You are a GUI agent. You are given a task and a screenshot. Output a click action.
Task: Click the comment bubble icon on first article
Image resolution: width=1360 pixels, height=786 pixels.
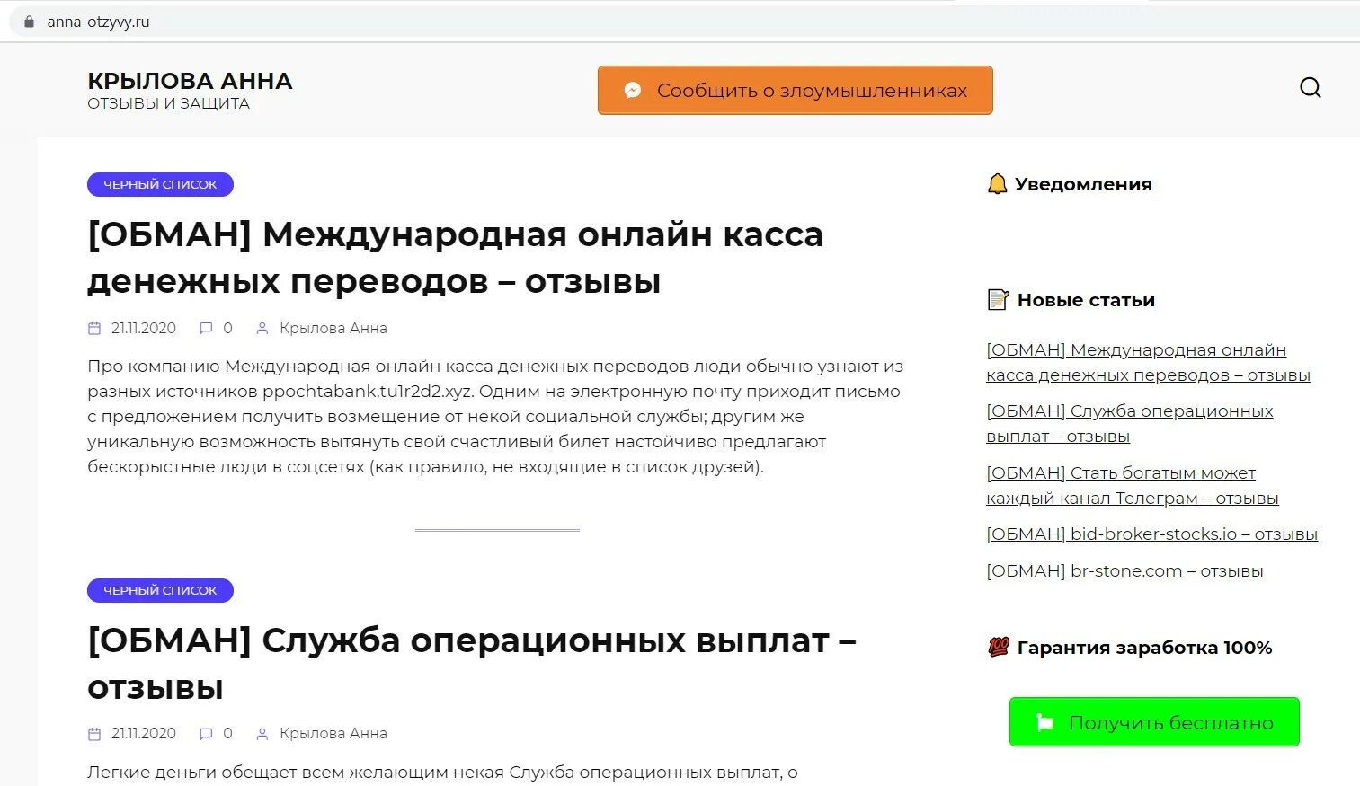[x=206, y=328]
